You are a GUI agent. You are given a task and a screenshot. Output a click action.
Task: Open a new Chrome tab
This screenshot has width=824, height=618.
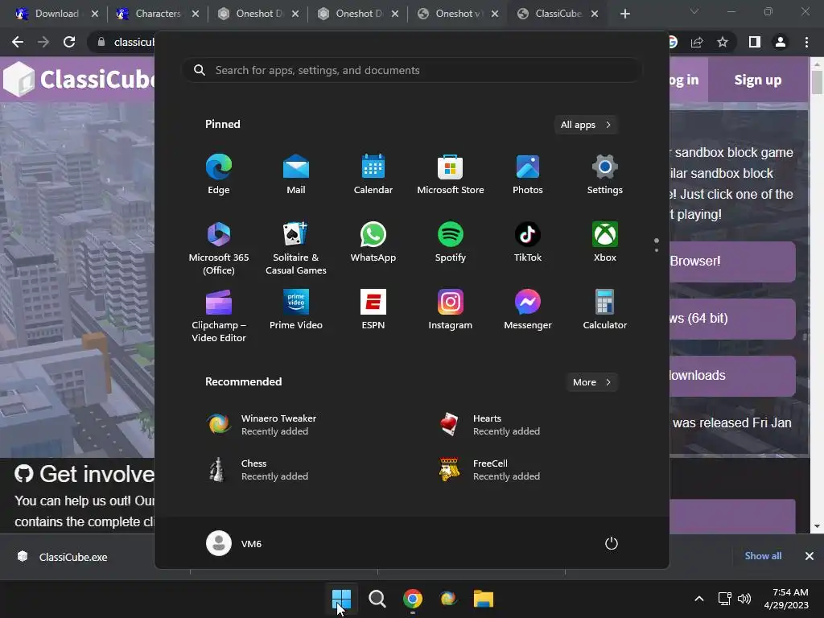coord(624,14)
